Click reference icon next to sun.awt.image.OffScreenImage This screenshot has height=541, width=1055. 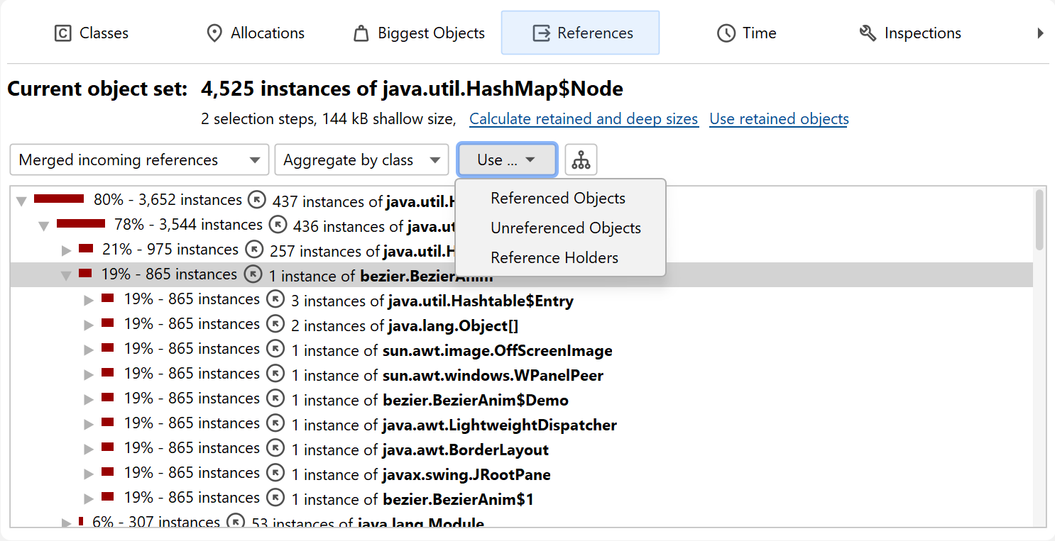pos(275,350)
